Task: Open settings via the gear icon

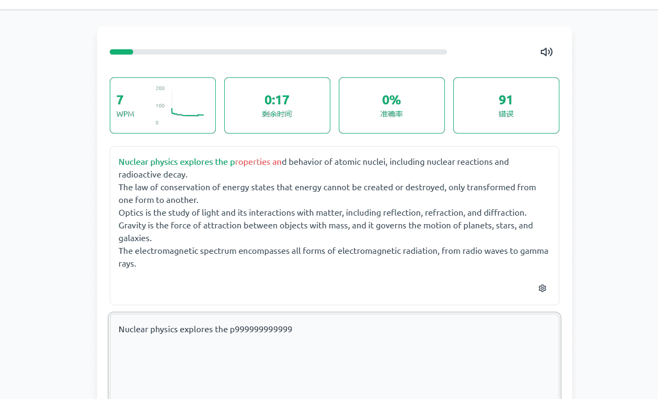Action: [542, 288]
